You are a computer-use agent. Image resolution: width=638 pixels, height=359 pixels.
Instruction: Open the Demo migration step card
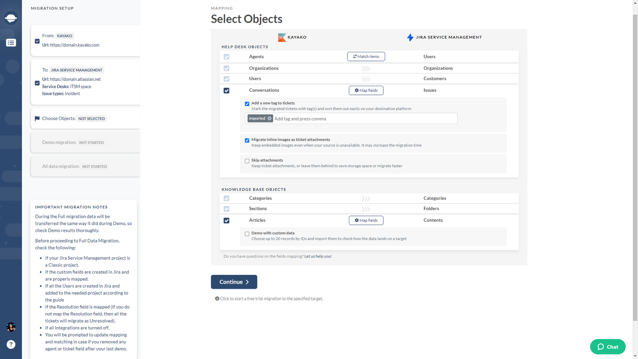[85, 142]
